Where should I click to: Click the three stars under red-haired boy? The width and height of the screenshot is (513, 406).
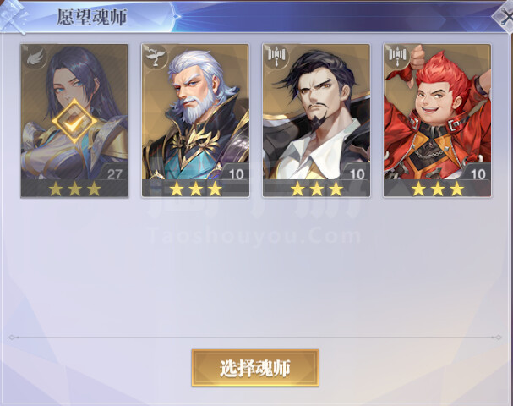point(438,189)
